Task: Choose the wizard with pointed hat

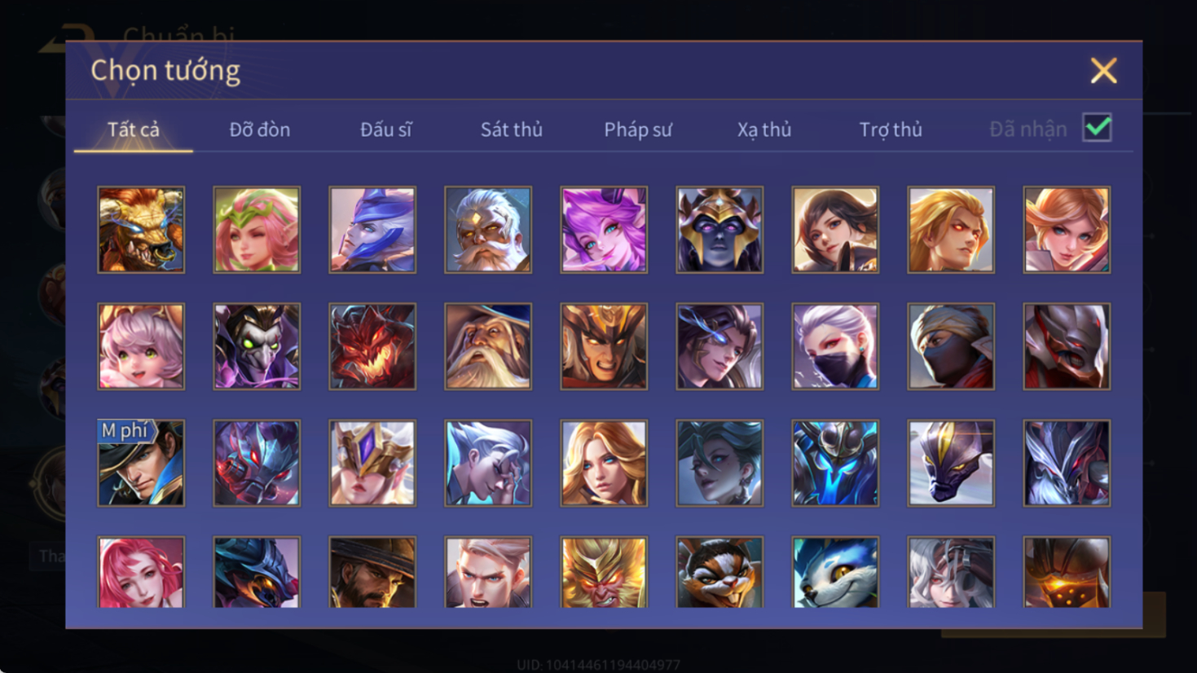Action: 488,346
